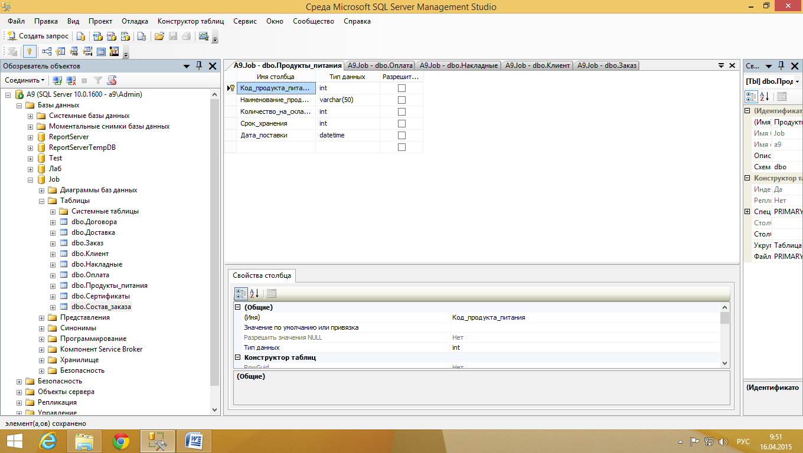
Task: Open Internet Explorer from the taskbar
Action: [48, 441]
